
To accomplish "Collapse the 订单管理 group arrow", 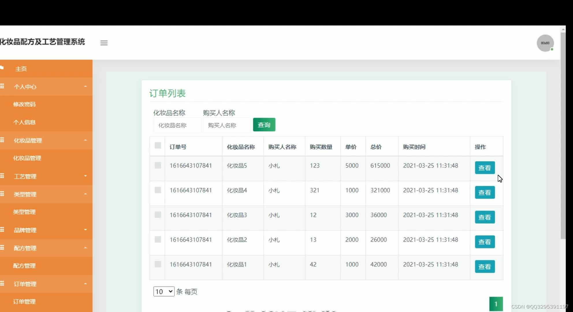I will tap(85, 284).
